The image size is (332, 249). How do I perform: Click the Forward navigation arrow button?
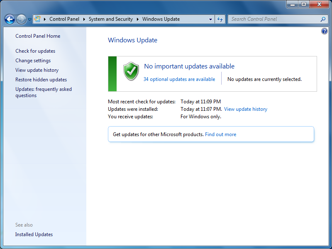point(22,19)
